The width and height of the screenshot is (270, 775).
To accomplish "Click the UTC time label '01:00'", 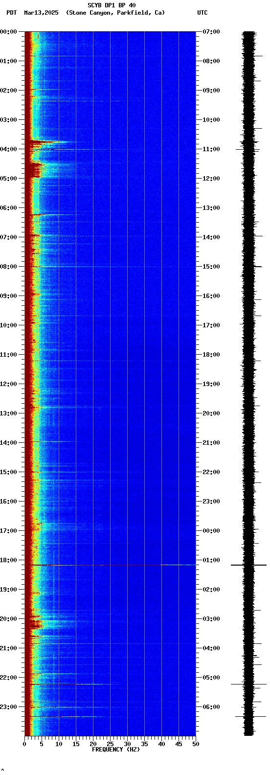I will pyautogui.click(x=211, y=560).
